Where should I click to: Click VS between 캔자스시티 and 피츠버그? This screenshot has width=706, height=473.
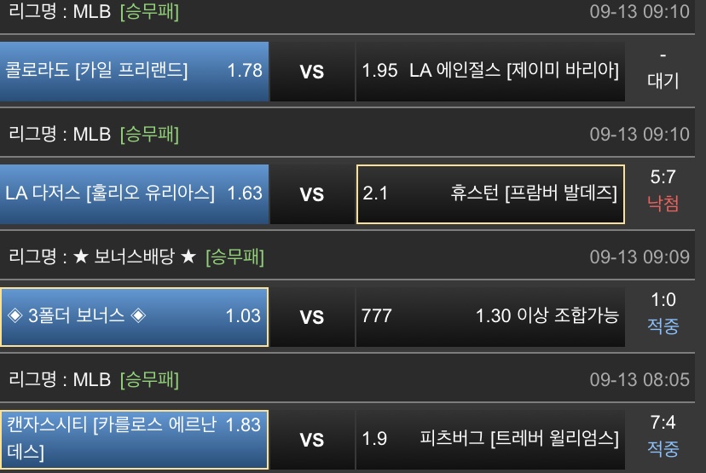[312, 440]
